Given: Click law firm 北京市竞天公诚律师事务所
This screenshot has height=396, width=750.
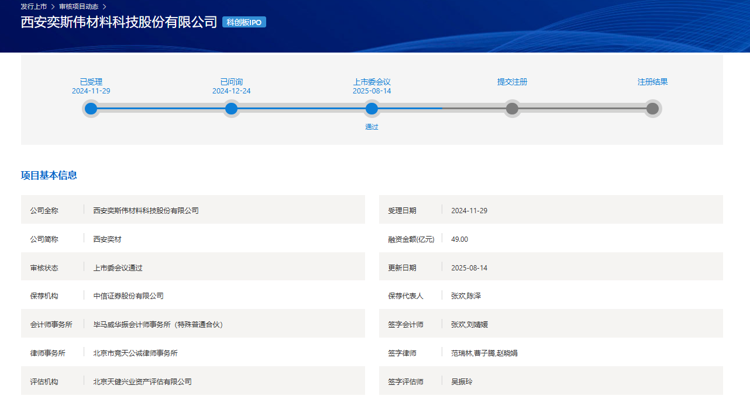Looking at the screenshot, I should pyautogui.click(x=135, y=353).
